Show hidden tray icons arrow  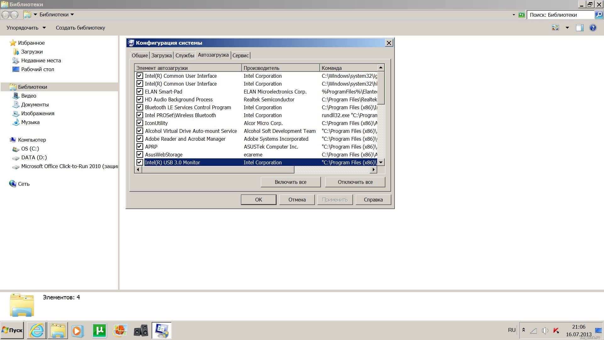tap(523, 330)
